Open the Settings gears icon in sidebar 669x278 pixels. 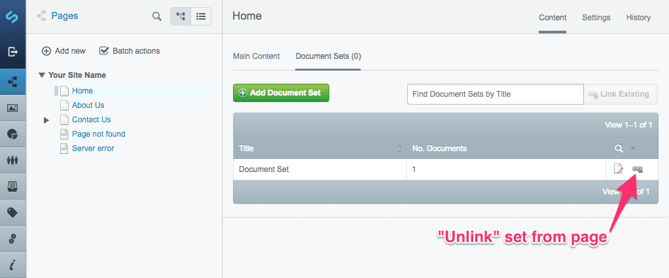[x=12, y=239]
